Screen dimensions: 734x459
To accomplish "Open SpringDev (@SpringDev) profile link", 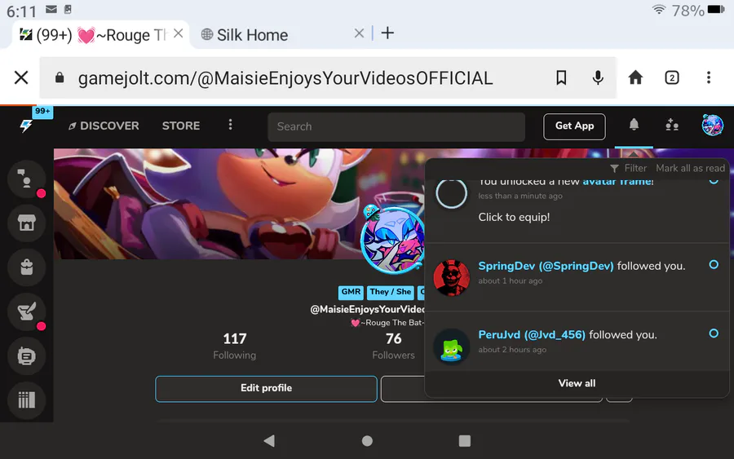I will [x=546, y=266].
